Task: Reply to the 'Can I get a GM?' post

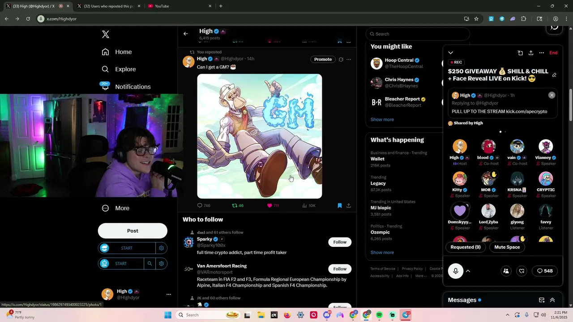Action: (x=204, y=206)
